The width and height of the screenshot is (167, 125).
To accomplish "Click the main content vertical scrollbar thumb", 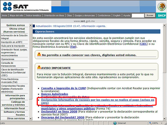I will [x=164, y=50].
